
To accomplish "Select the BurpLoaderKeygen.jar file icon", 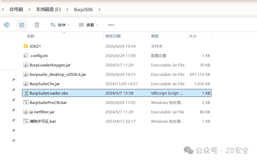I will [x=26, y=65].
